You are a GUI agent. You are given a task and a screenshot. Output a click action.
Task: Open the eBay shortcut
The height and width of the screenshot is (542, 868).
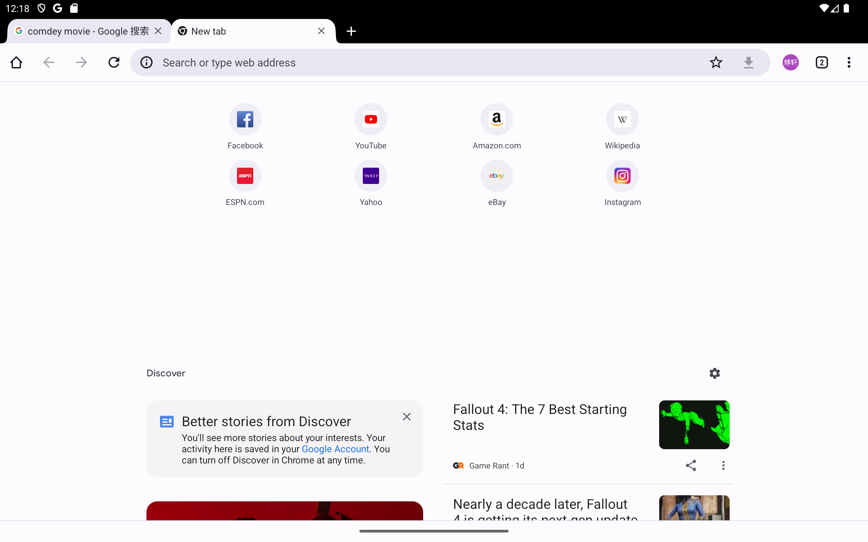497,183
